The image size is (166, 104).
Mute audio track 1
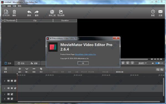[x=9, y=94]
